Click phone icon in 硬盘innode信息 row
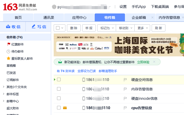Image resolution: width=184 pixels, height=115 pixels. pyautogui.click(x=84, y=98)
